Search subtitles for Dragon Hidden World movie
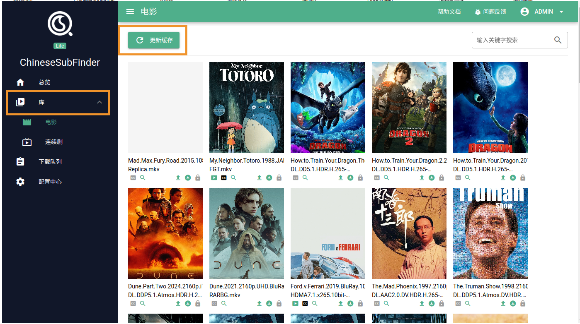Viewport: 580px width, 324px height. pos(305,178)
